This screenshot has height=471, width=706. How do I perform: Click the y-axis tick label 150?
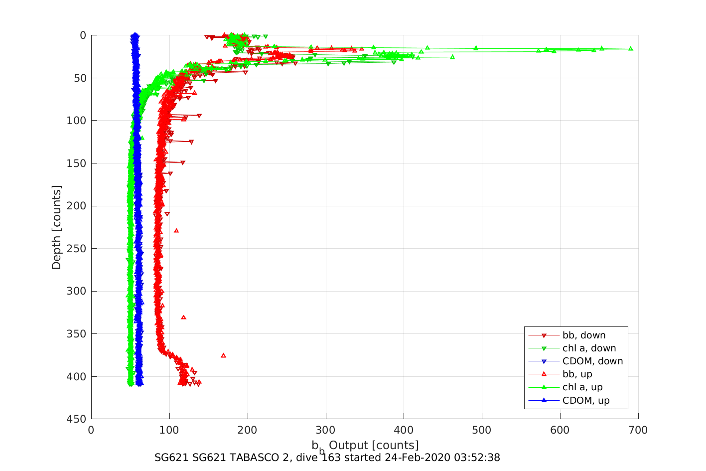[x=76, y=163]
